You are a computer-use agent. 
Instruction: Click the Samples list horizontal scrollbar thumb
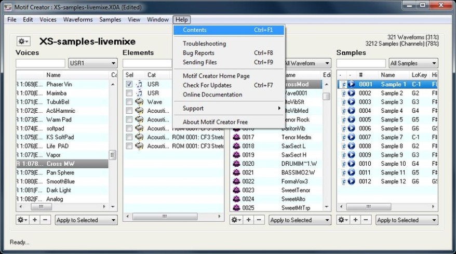point(368,207)
